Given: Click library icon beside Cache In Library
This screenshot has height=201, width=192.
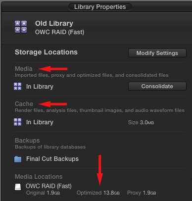Looking at the screenshot, I should [17, 122].
